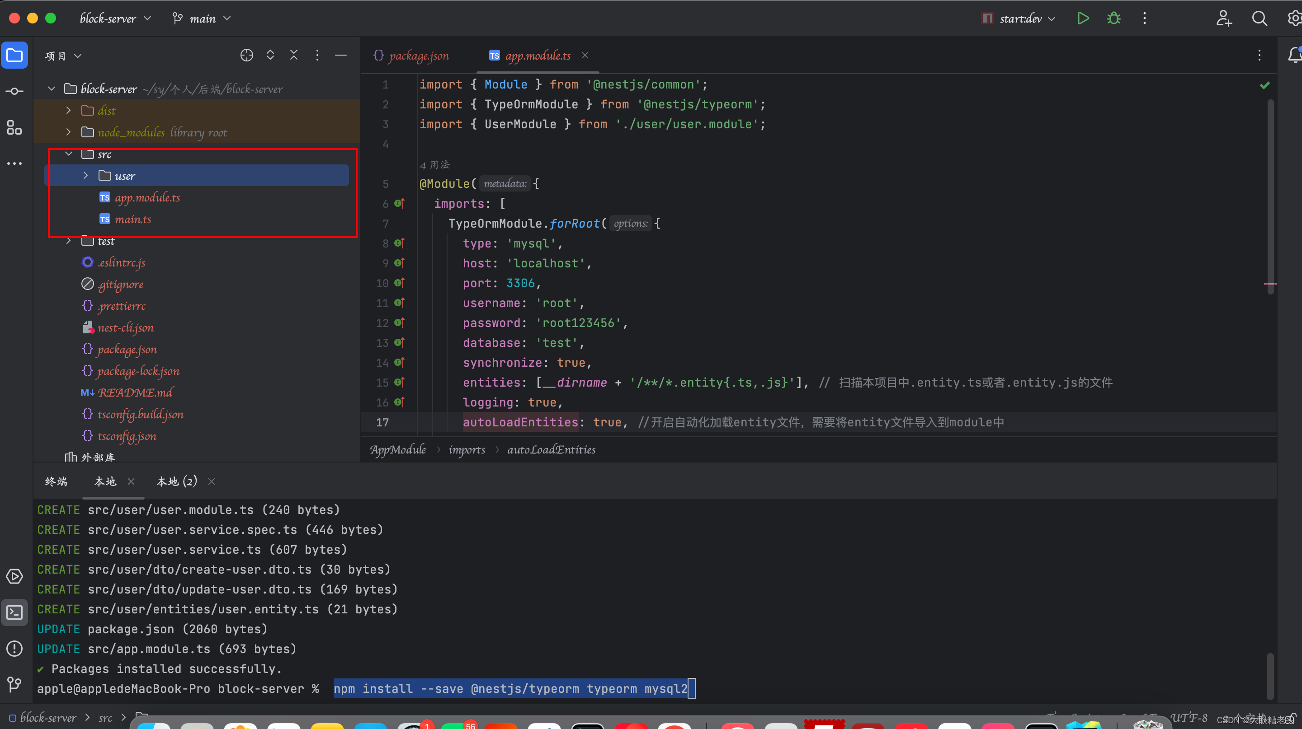Open the 项目 view mode dropdown
The width and height of the screenshot is (1302, 729).
tap(63, 56)
